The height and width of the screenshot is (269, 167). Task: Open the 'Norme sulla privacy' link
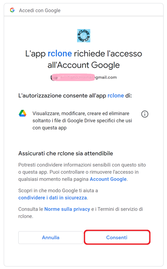pyautogui.click(x=67, y=209)
